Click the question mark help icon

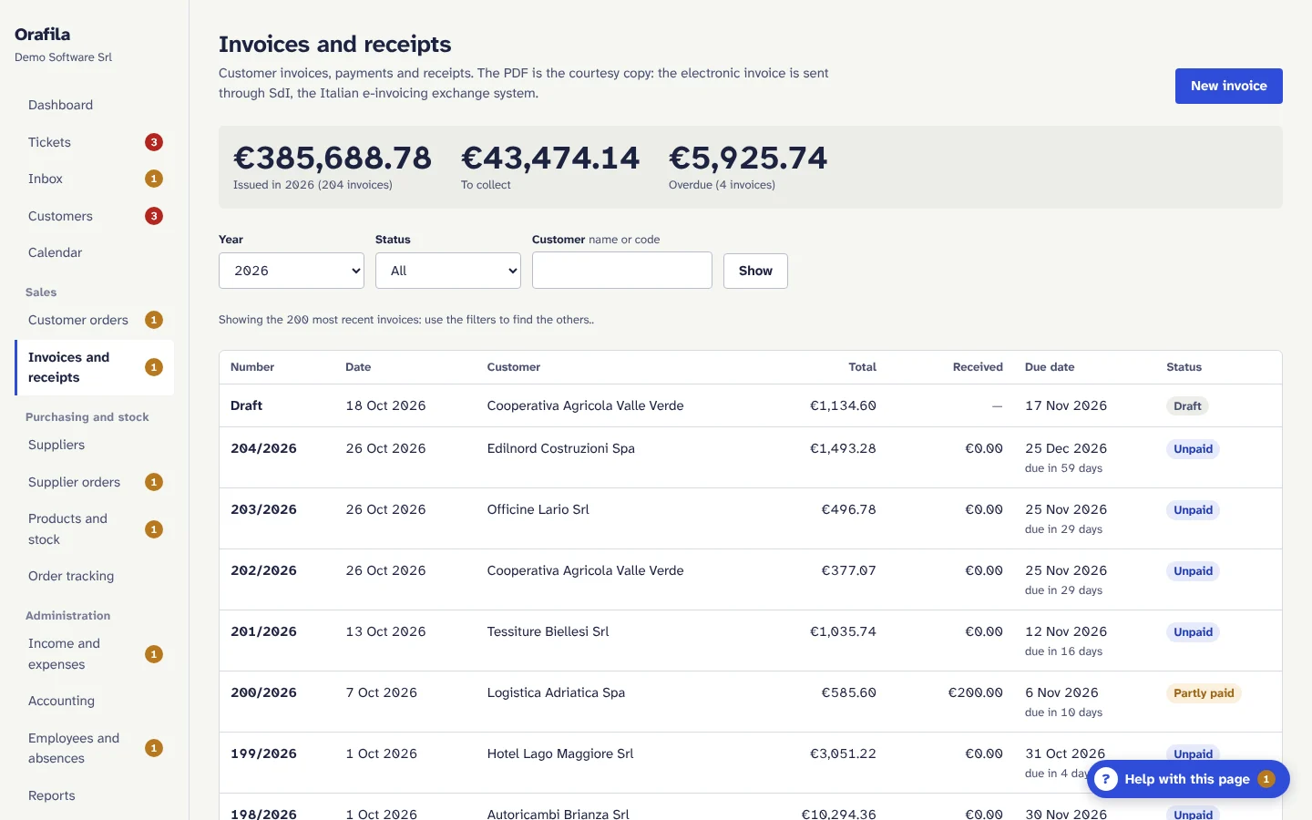1105,779
